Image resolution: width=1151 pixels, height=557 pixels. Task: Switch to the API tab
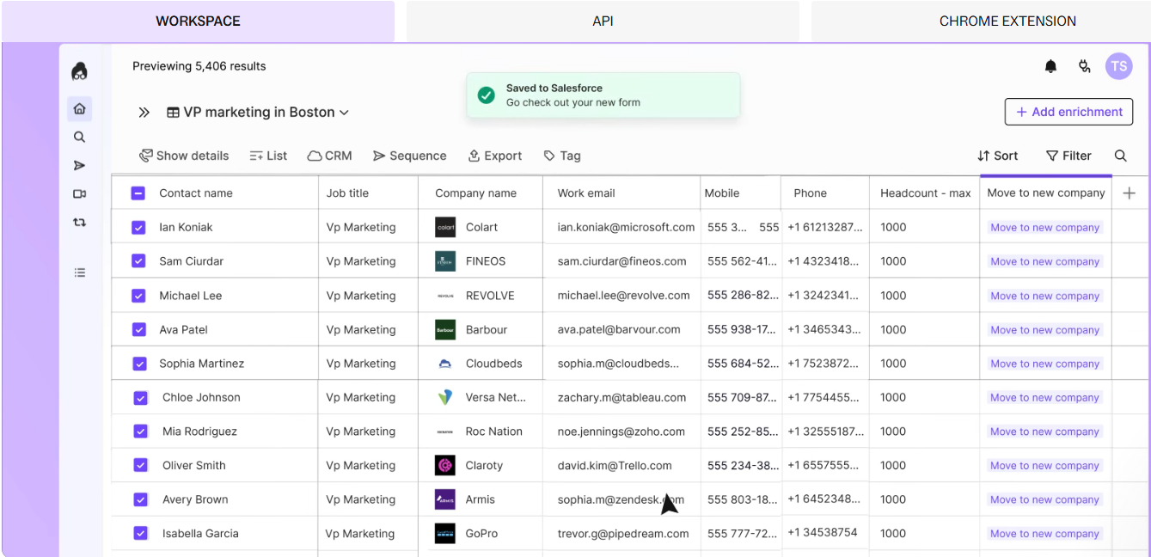603,21
